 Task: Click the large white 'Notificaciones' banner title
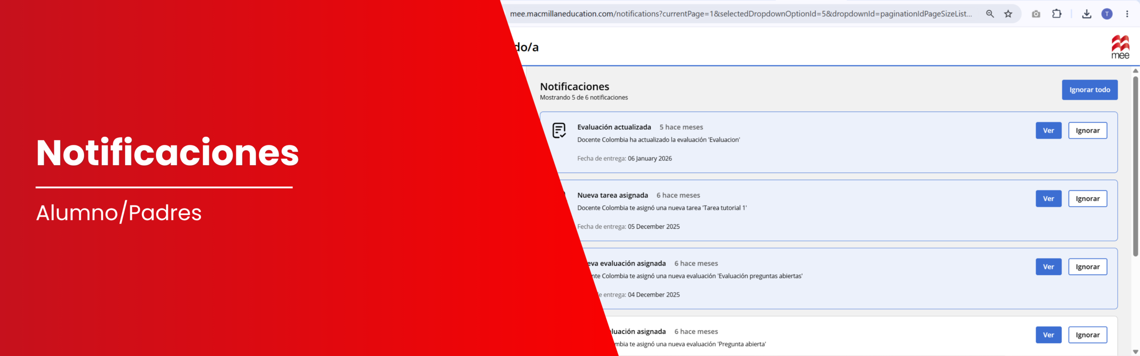[x=167, y=153]
